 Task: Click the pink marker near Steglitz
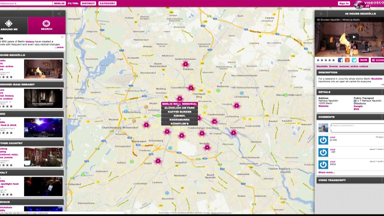(x=158, y=161)
